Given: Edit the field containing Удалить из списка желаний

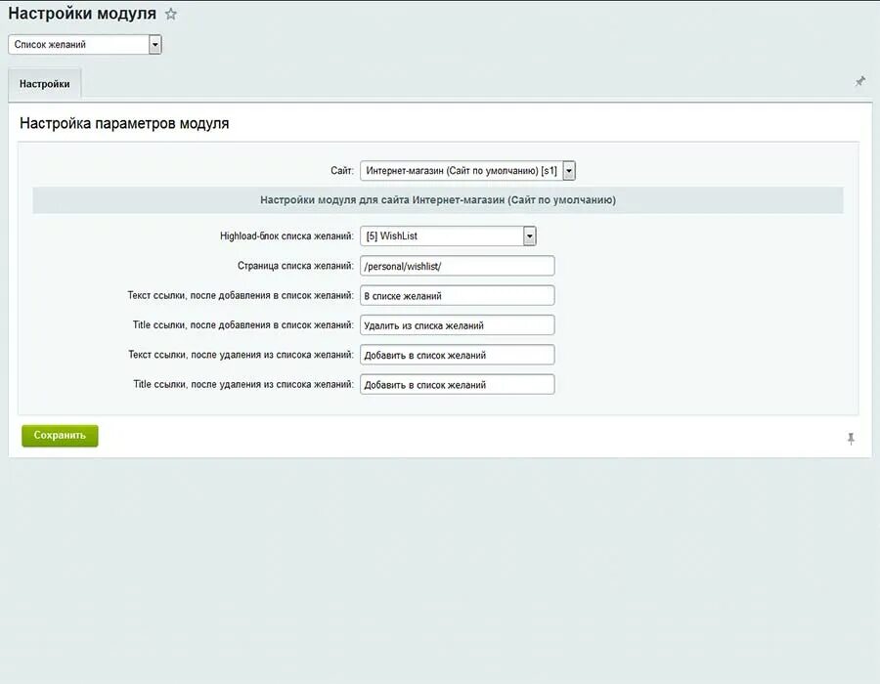Looking at the screenshot, I should (458, 325).
